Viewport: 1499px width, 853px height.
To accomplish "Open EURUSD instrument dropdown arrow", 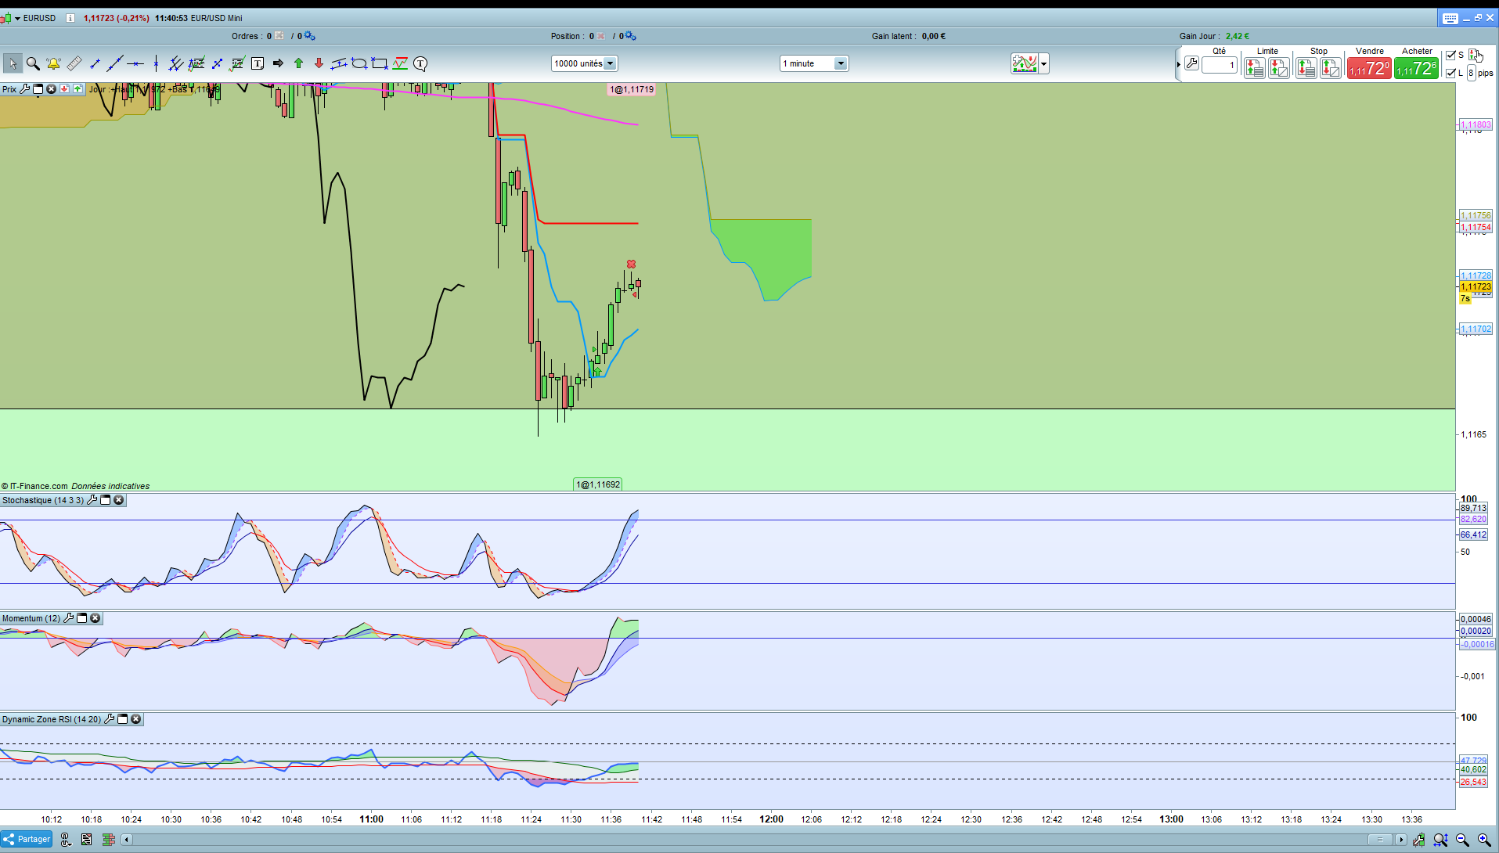I will coord(17,18).
